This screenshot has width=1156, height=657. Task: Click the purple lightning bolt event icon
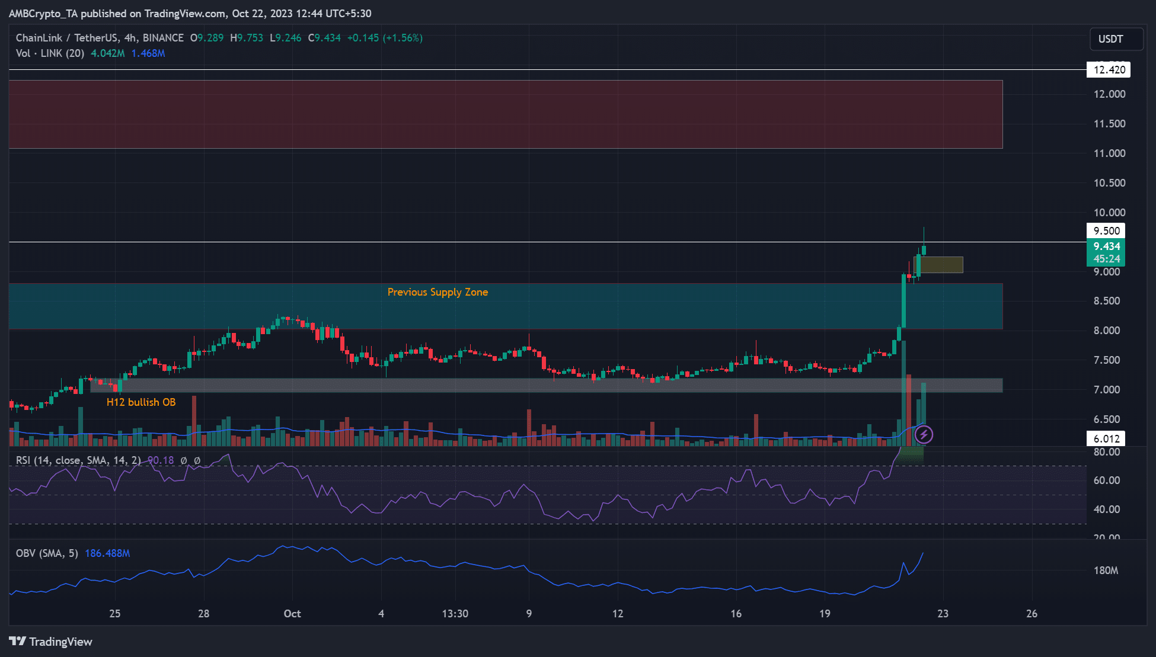pyautogui.click(x=924, y=435)
